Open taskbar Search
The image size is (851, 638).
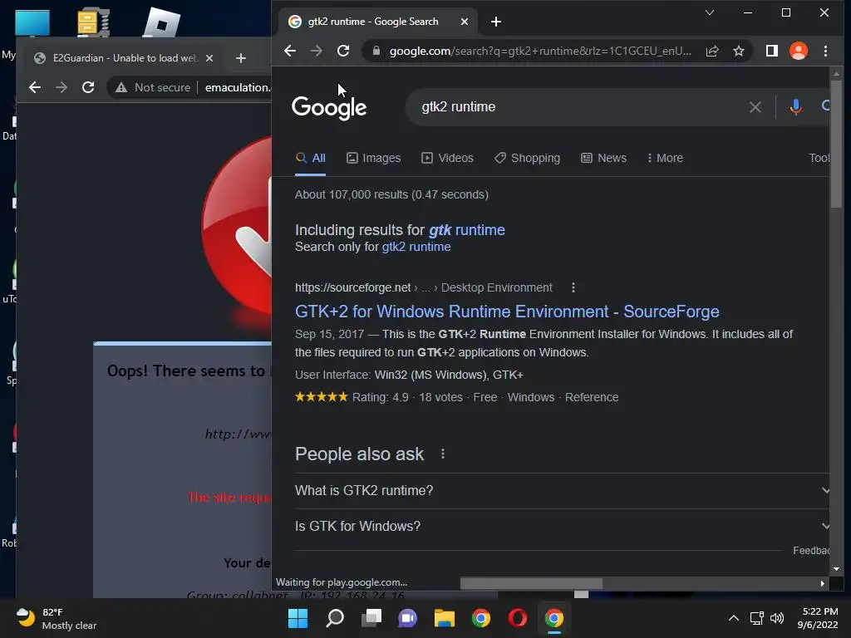335,618
